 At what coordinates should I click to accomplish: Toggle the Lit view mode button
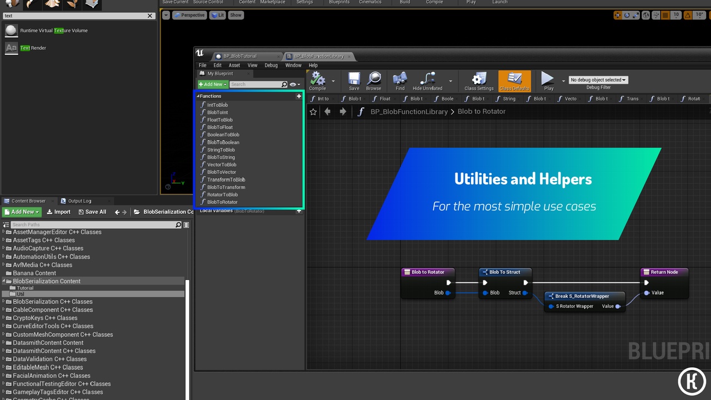[x=217, y=15]
